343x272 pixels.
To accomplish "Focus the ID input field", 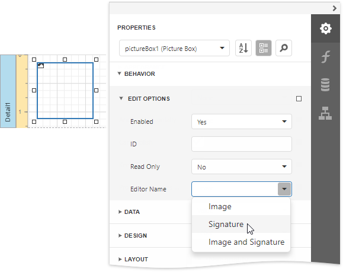I will tap(242, 144).
